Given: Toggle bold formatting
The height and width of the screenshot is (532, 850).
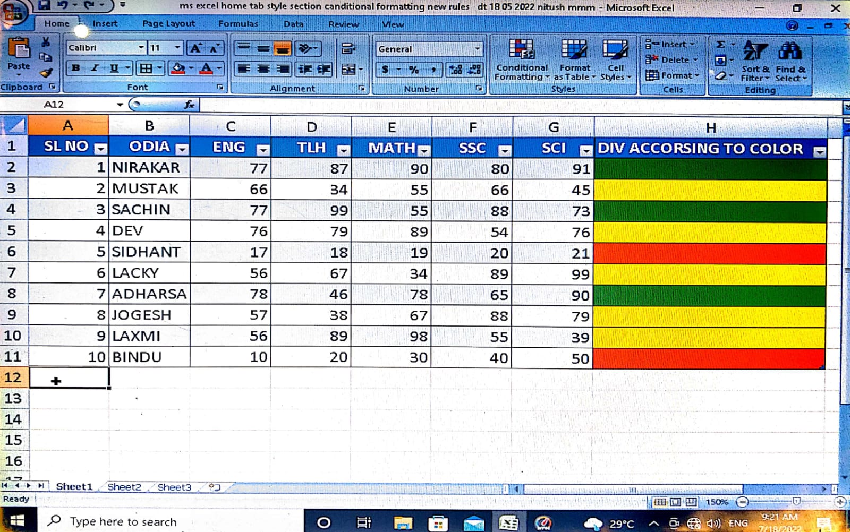Looking at the screenshot, I should point(76,68).
